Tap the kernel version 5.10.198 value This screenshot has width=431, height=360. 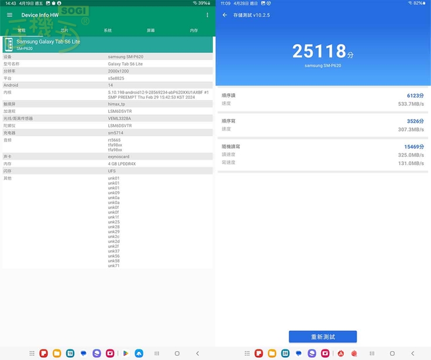158,95
